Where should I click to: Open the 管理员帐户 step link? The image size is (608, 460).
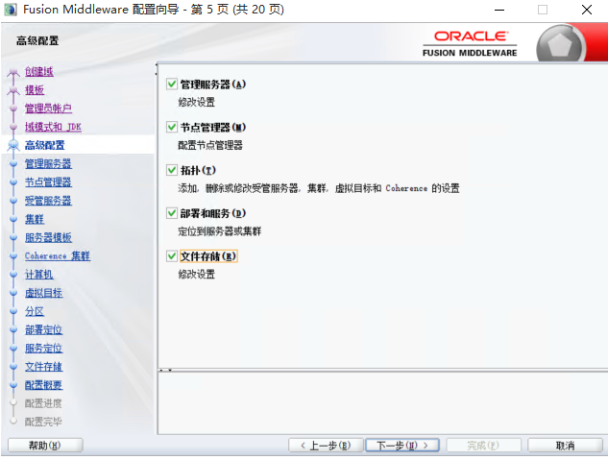pyautogui.click(x=48, y=109)
